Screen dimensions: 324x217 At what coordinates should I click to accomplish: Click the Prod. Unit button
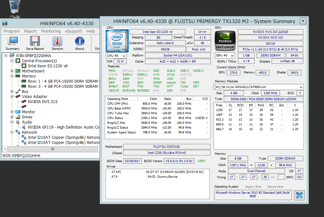pos(198,49)
